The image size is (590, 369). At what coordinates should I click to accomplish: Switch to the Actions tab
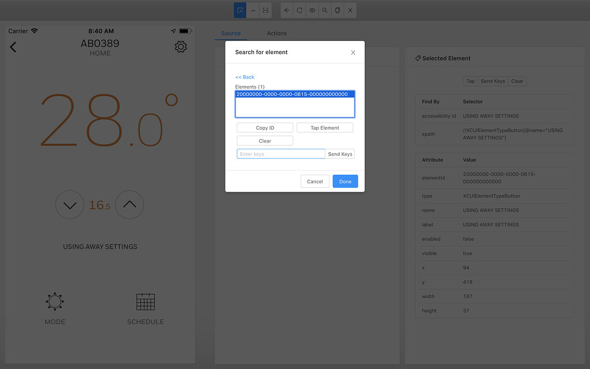point(276,33)
